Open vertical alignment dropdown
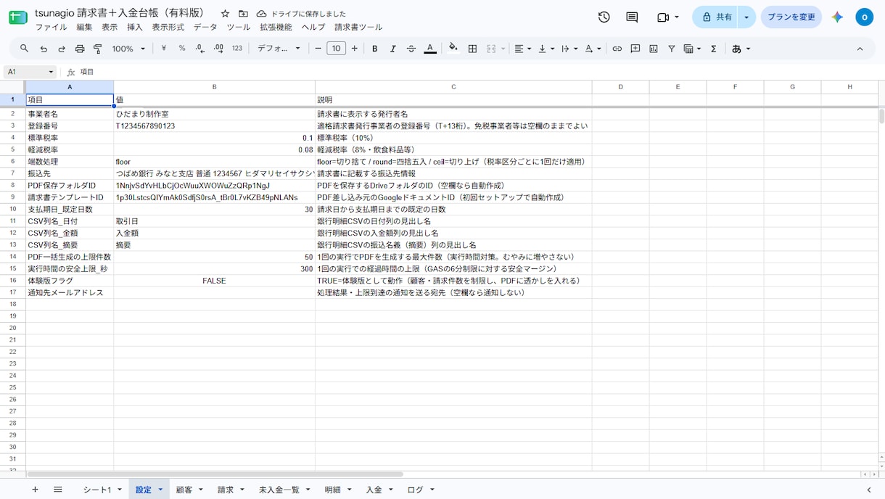This screenshot has width=885, height=499. click(546, 49)
